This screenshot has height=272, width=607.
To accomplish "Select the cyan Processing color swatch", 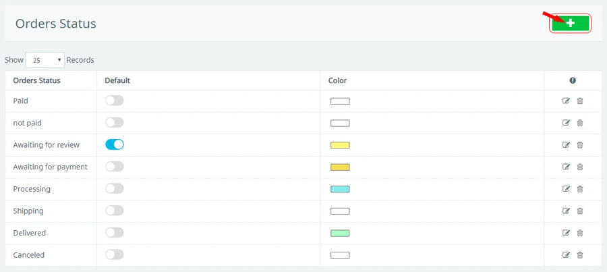I will [x=340, y=189].
